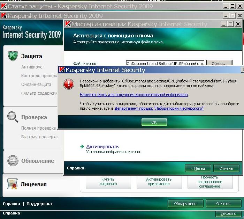
Task: Open Справка at the bottom status window
Action: (x=12, y=213)
